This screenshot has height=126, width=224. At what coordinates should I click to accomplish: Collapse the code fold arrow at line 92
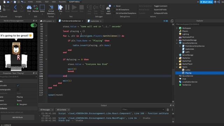[46, 36]
